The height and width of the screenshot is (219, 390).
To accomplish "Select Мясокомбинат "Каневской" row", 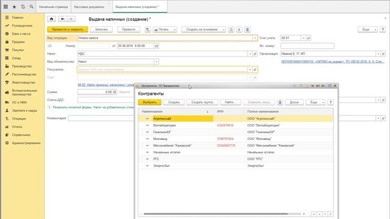I will click(x=236, y=145).
